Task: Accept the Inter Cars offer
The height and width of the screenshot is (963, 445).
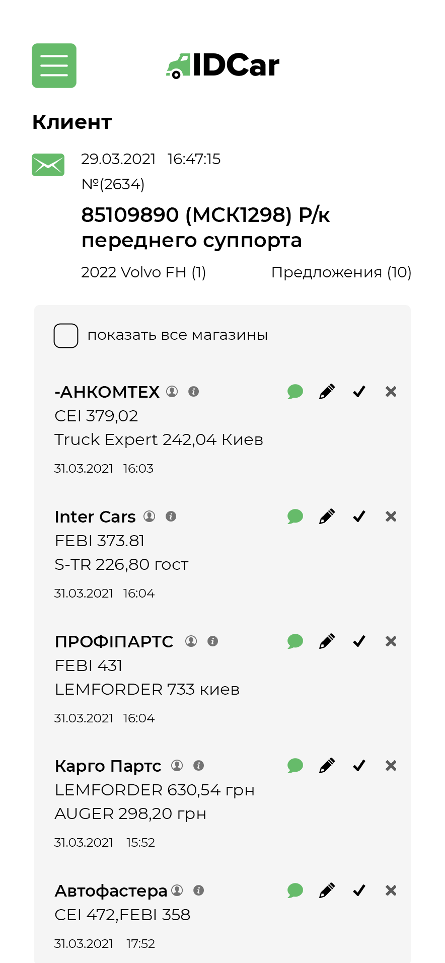Action: coord(359,516)
